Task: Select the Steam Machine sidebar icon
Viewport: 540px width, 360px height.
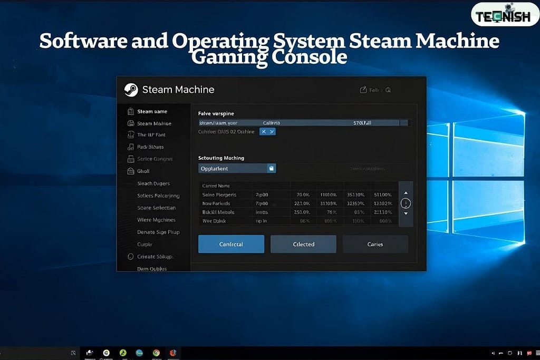Action: (130, 123)
